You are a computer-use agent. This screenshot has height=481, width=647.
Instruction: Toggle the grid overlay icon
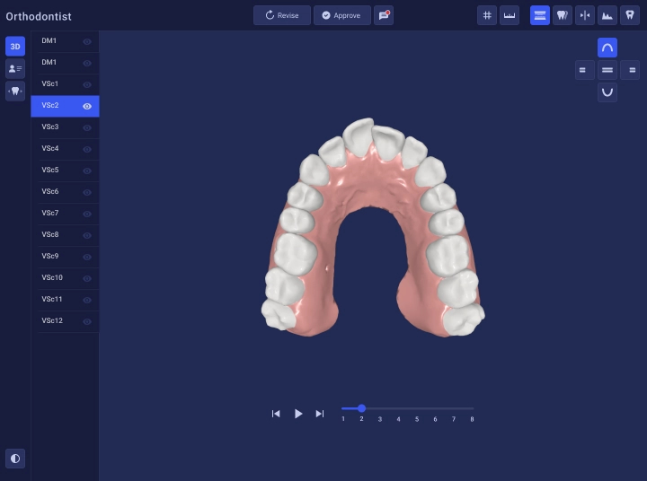click(x=487, y=15)
